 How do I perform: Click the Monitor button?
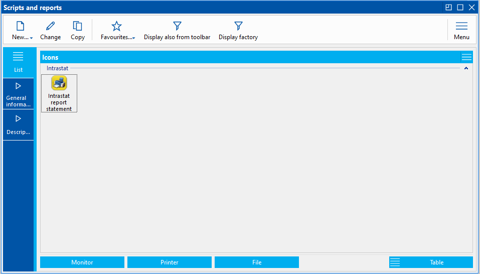[x=82, y=262]
